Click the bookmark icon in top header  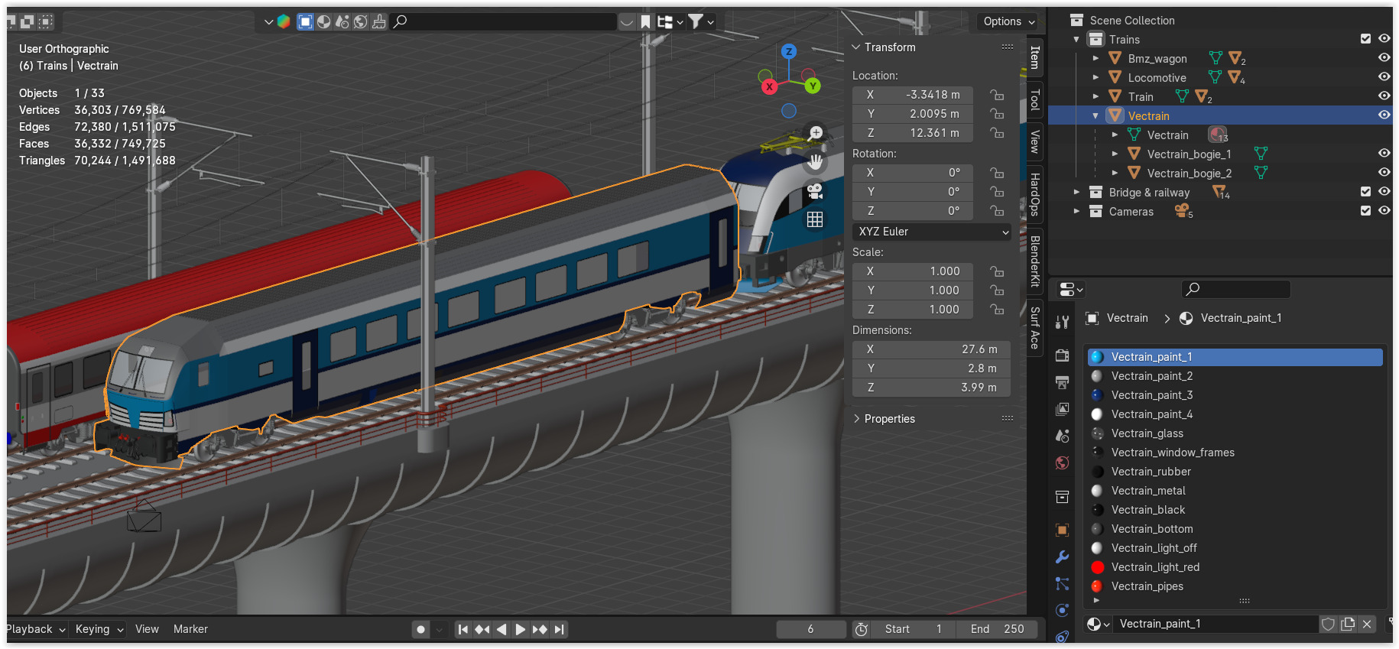coord(645,21)
